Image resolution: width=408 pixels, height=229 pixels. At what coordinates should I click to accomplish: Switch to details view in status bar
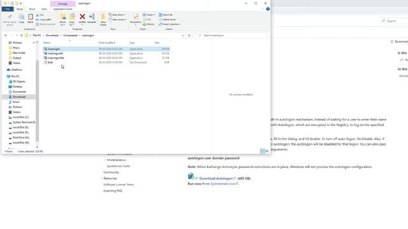263,151
